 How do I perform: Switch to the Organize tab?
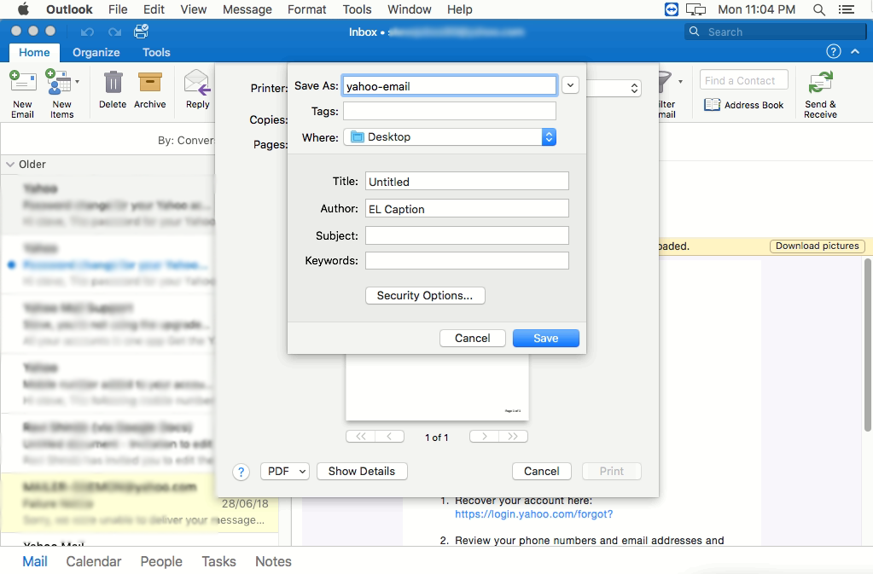[x=96, y=52]
